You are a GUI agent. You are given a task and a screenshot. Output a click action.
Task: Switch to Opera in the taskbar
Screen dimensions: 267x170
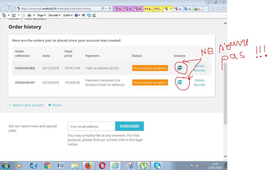(x=102, y=165)
